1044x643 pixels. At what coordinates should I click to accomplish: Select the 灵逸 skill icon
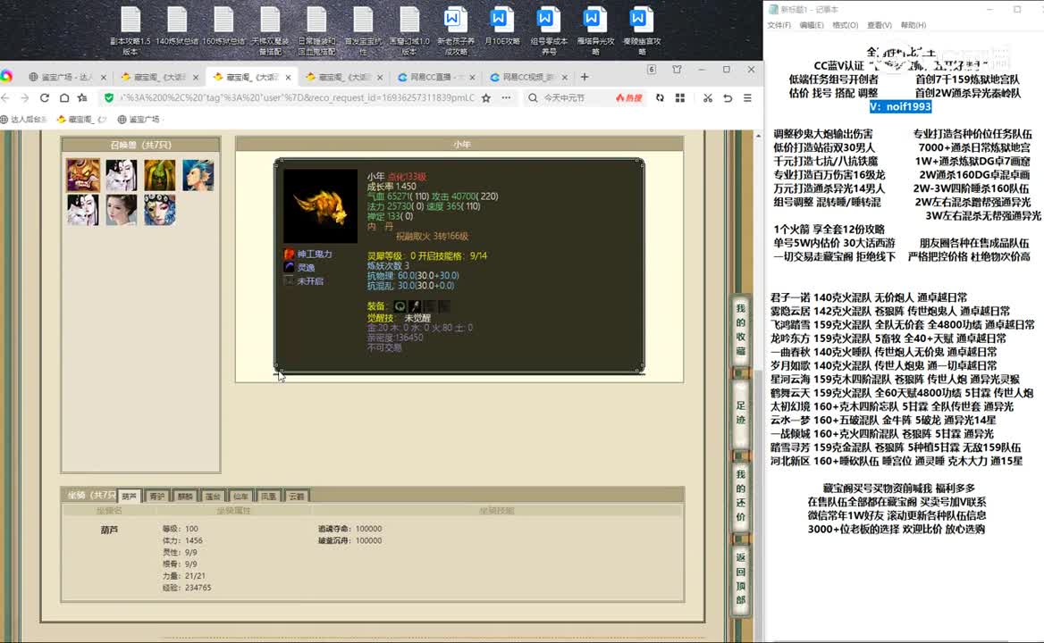coord(289,267)
